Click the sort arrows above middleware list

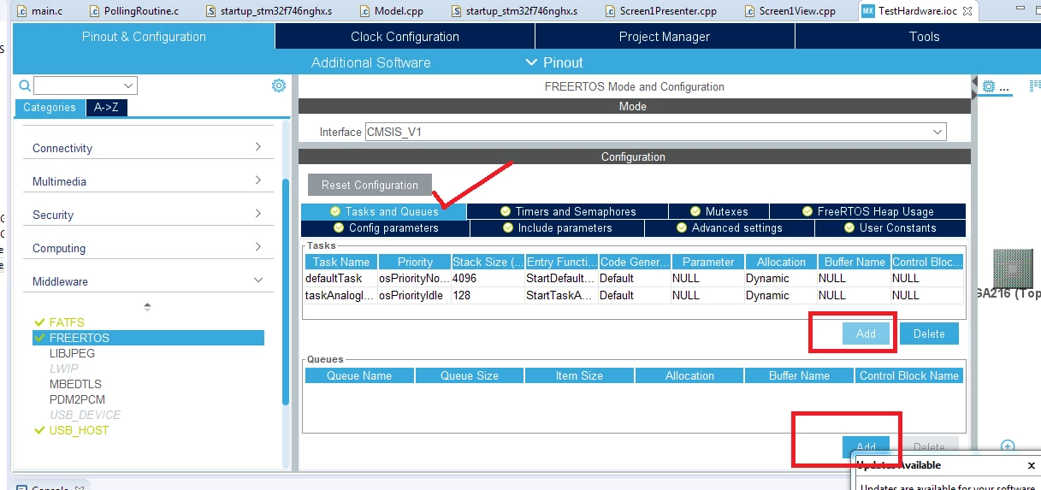[147, 306]
